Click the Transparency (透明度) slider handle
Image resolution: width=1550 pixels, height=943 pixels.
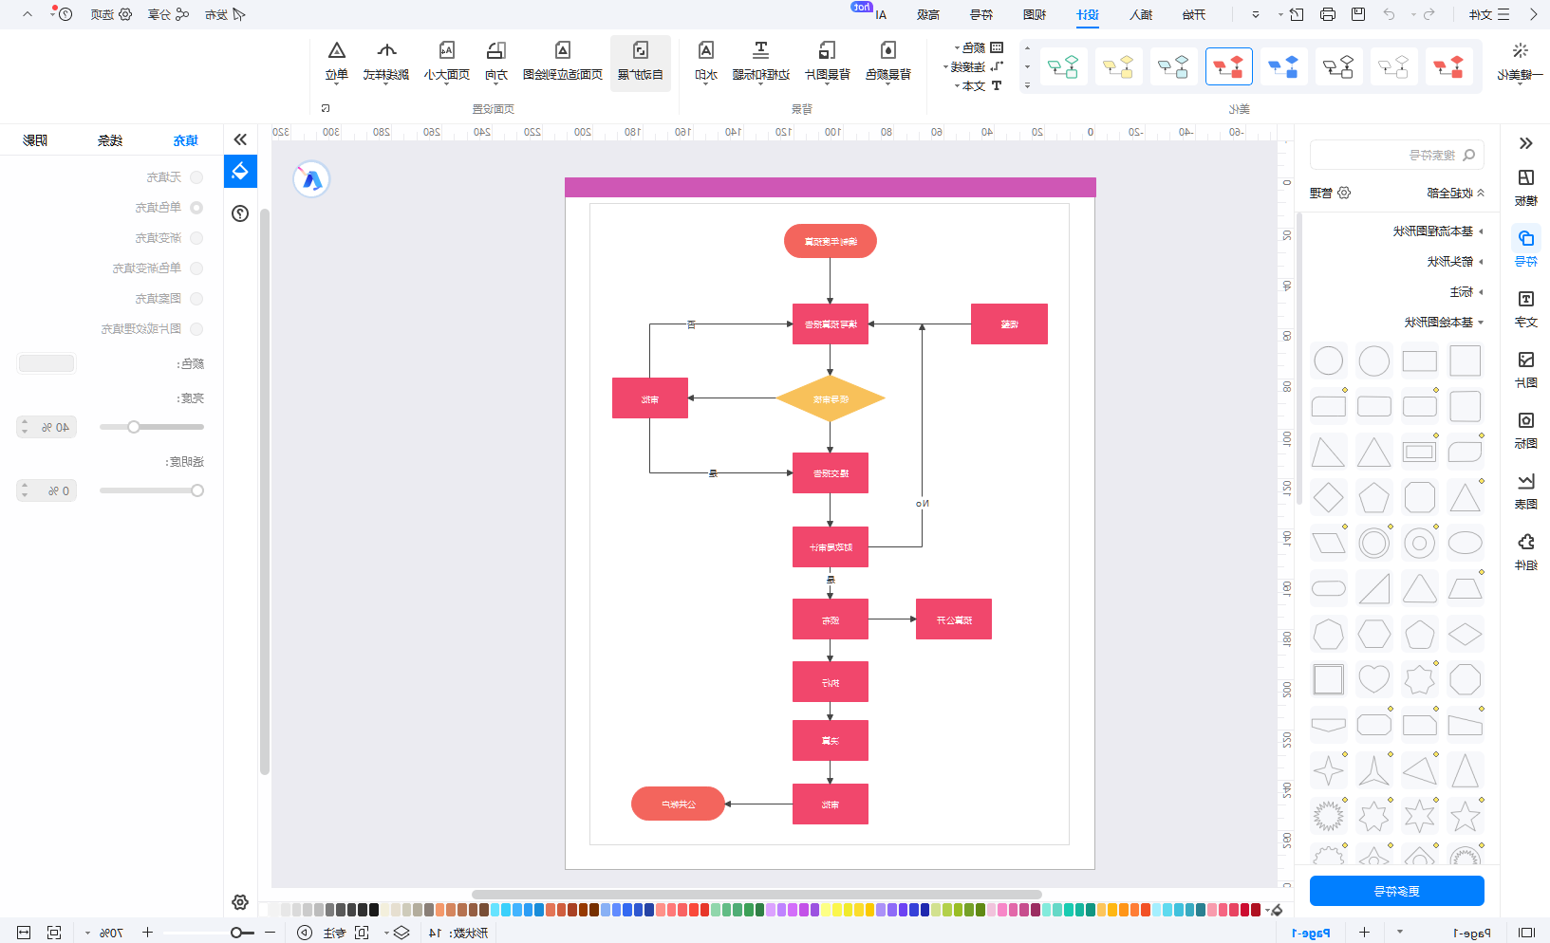point(197,490)
